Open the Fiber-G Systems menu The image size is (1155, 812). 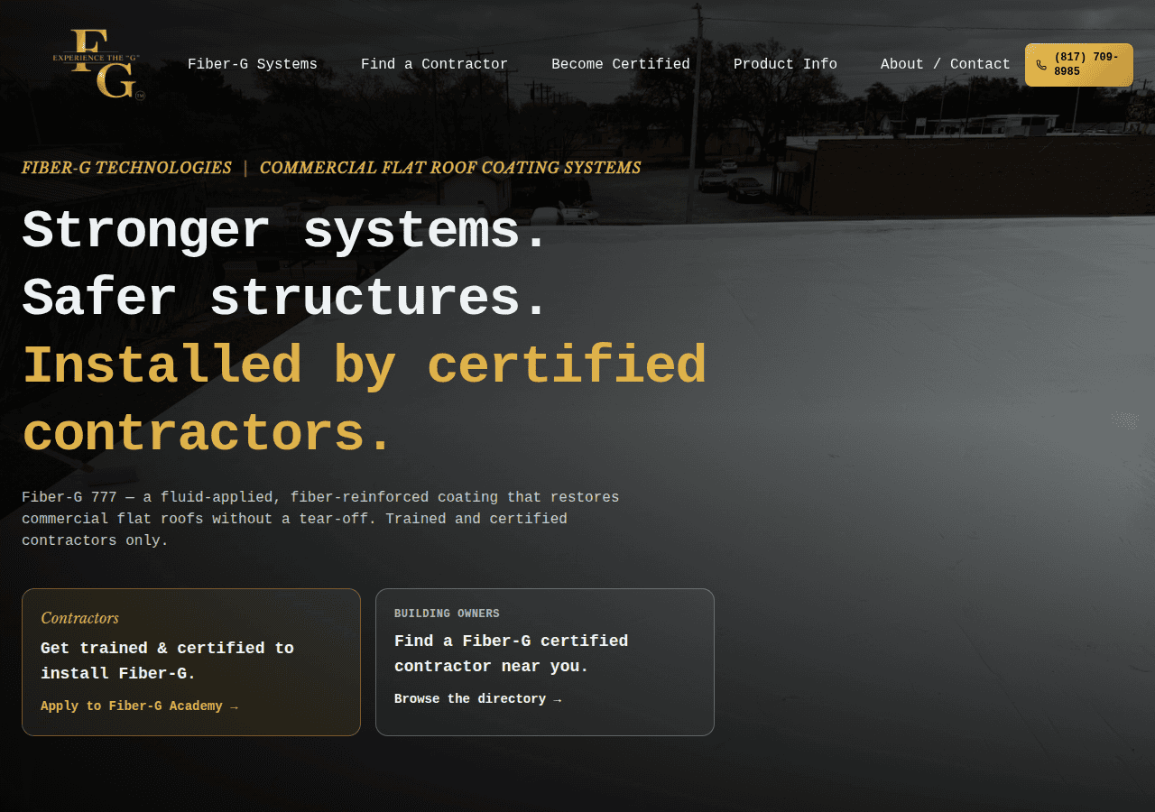pyautogui.click(x=253, y=64)
